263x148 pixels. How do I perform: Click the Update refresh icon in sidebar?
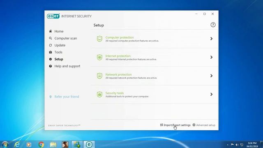(50, 45)
